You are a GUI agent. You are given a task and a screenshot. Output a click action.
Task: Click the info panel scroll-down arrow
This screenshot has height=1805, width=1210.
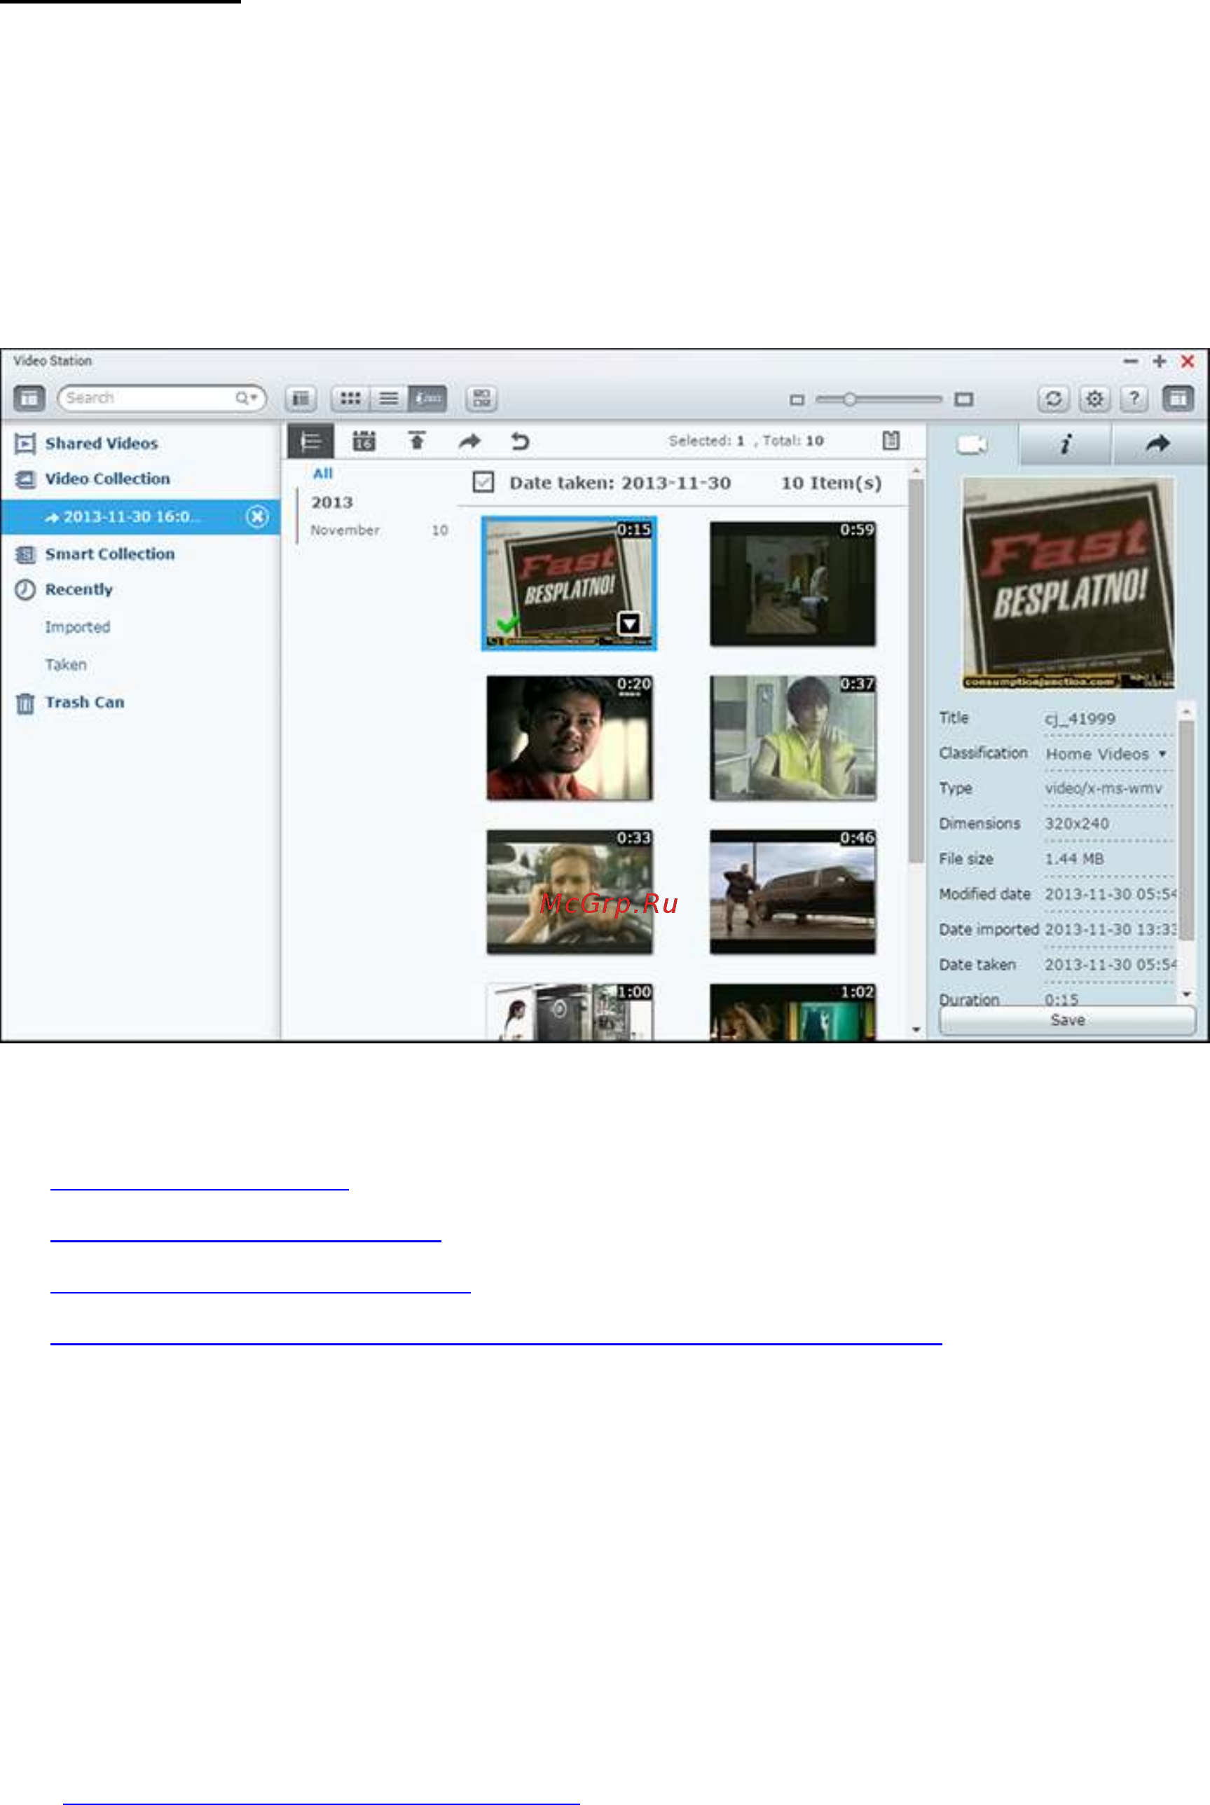[x=1187, y=994]
